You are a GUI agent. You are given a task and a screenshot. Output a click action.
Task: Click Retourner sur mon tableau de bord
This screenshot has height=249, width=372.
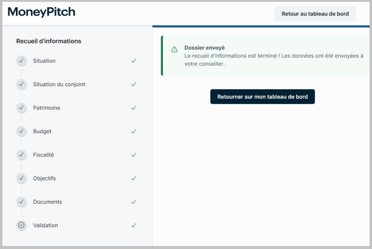262,97
